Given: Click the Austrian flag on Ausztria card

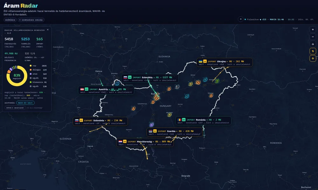Looking at the screenshot, I should point(82,89).
